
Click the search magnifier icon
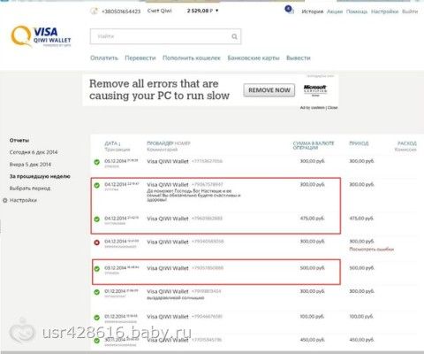click(234, 36)
